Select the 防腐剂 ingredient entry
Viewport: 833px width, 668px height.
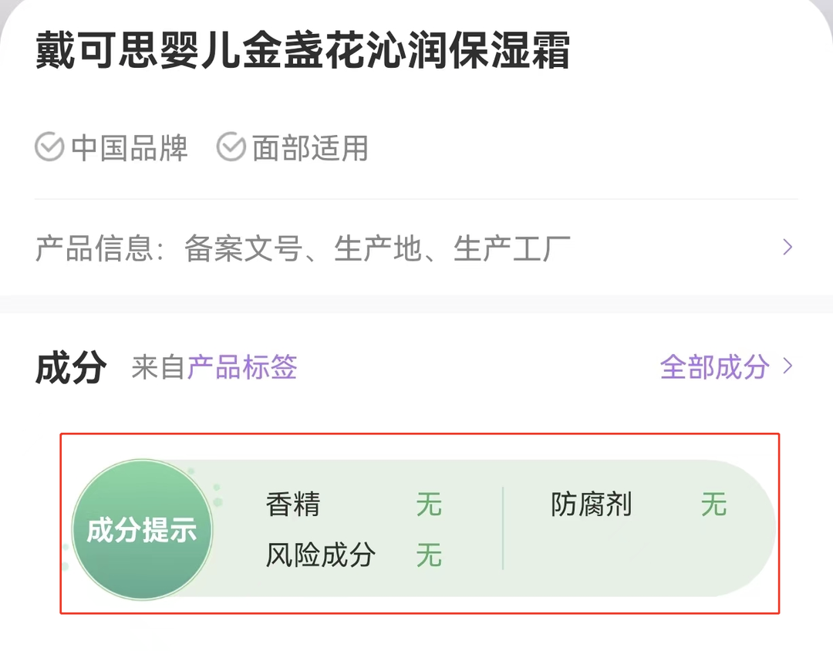pyautogui.click(x=592, y=504)
